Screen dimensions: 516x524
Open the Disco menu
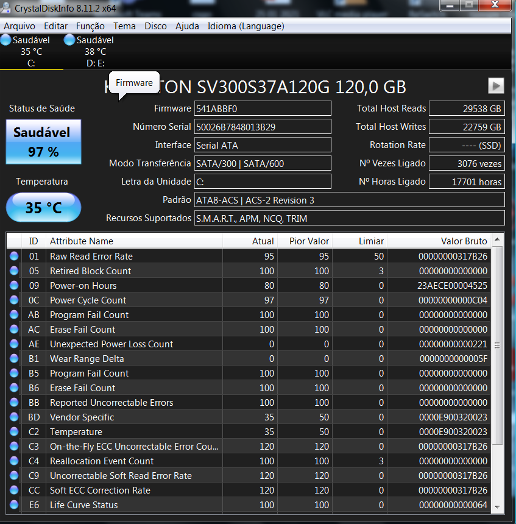[x=155, y=26]
